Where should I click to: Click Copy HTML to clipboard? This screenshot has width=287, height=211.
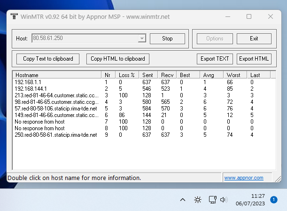click(x=118, y=59)
